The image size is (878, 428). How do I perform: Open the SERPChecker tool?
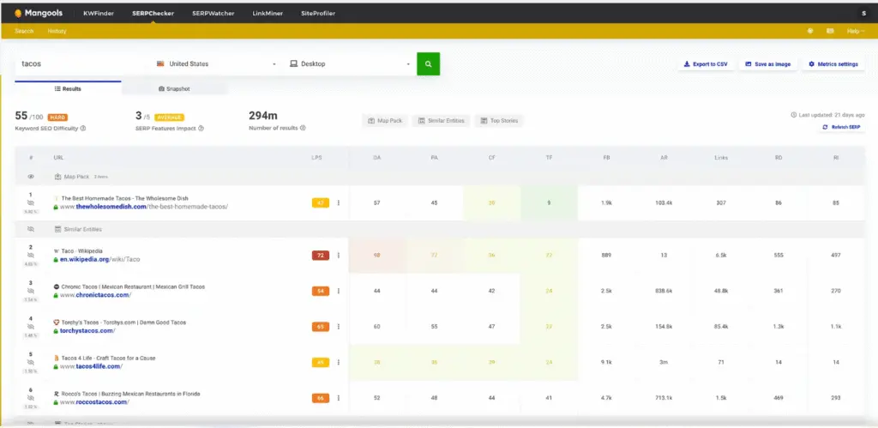pos(153,14)
